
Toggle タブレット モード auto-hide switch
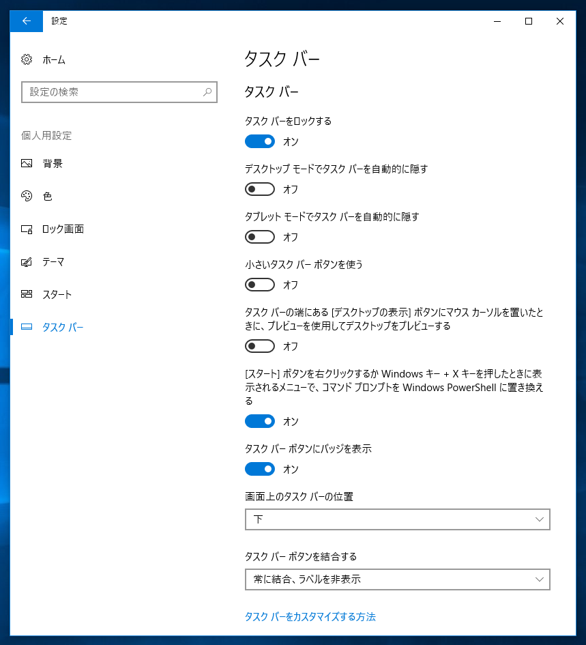pyautogui.click(x=260, y=237)
